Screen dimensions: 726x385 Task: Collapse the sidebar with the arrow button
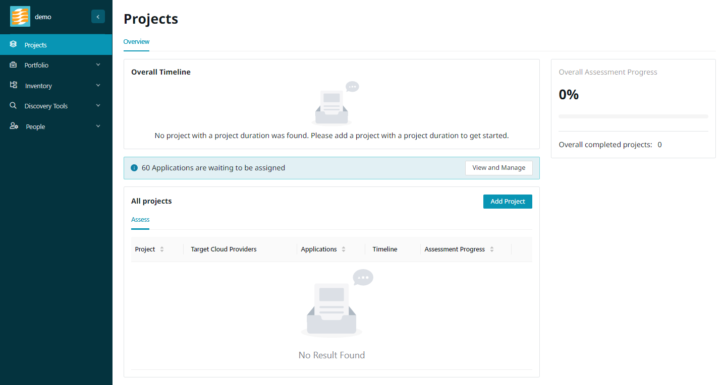[98, 17]
